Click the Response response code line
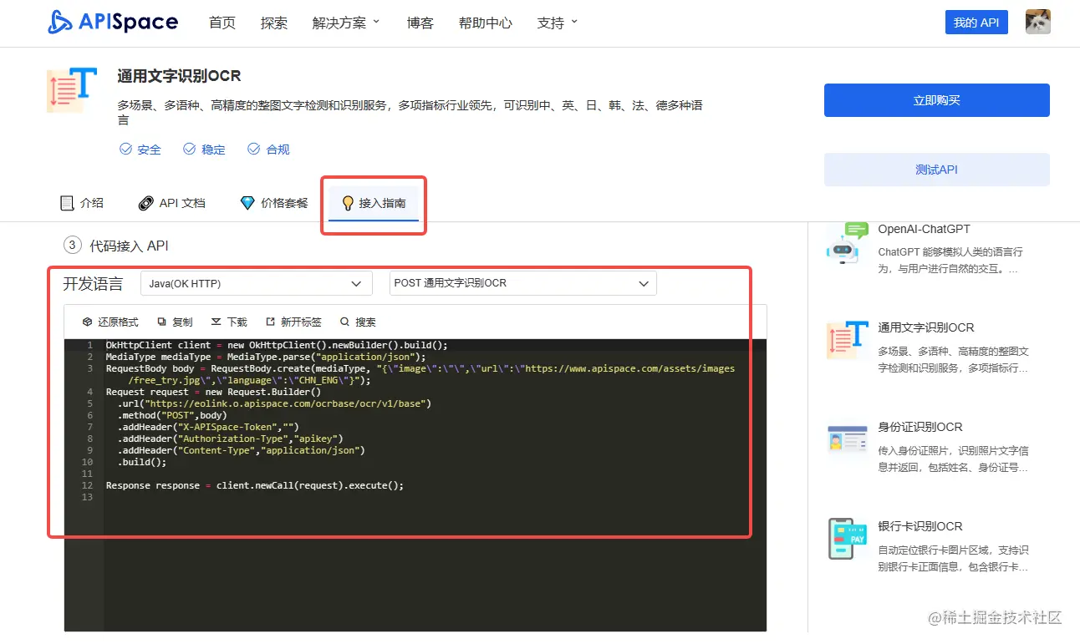The width and height of the screenshot is (1080, 644). coord(255,485)
